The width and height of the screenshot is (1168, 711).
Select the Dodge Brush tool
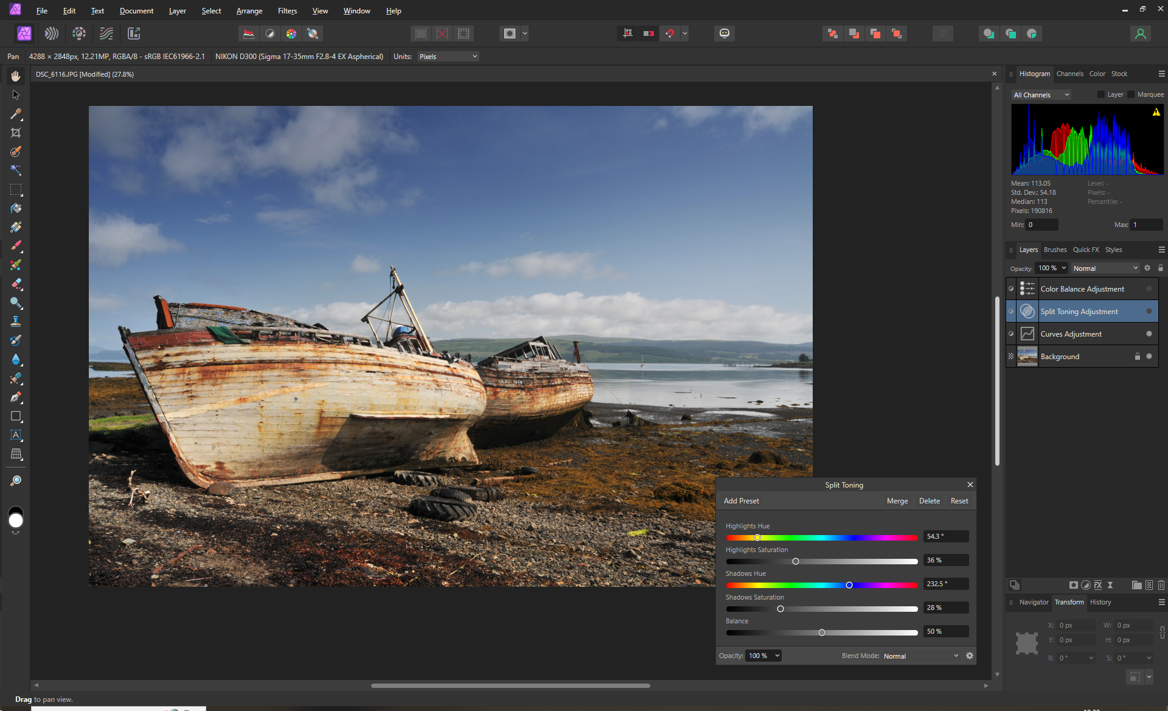[x=16, y=303]
